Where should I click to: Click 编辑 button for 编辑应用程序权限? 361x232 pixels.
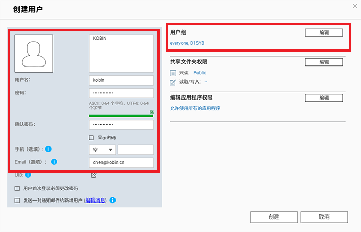[324, 97]
